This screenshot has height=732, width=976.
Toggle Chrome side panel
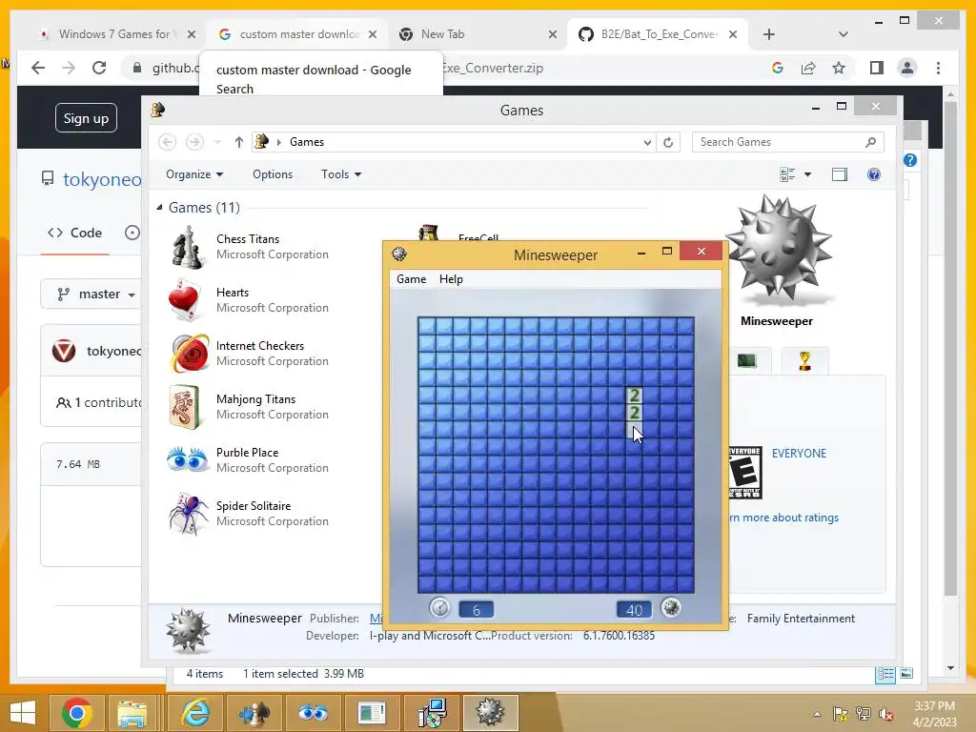coord(877,68)
